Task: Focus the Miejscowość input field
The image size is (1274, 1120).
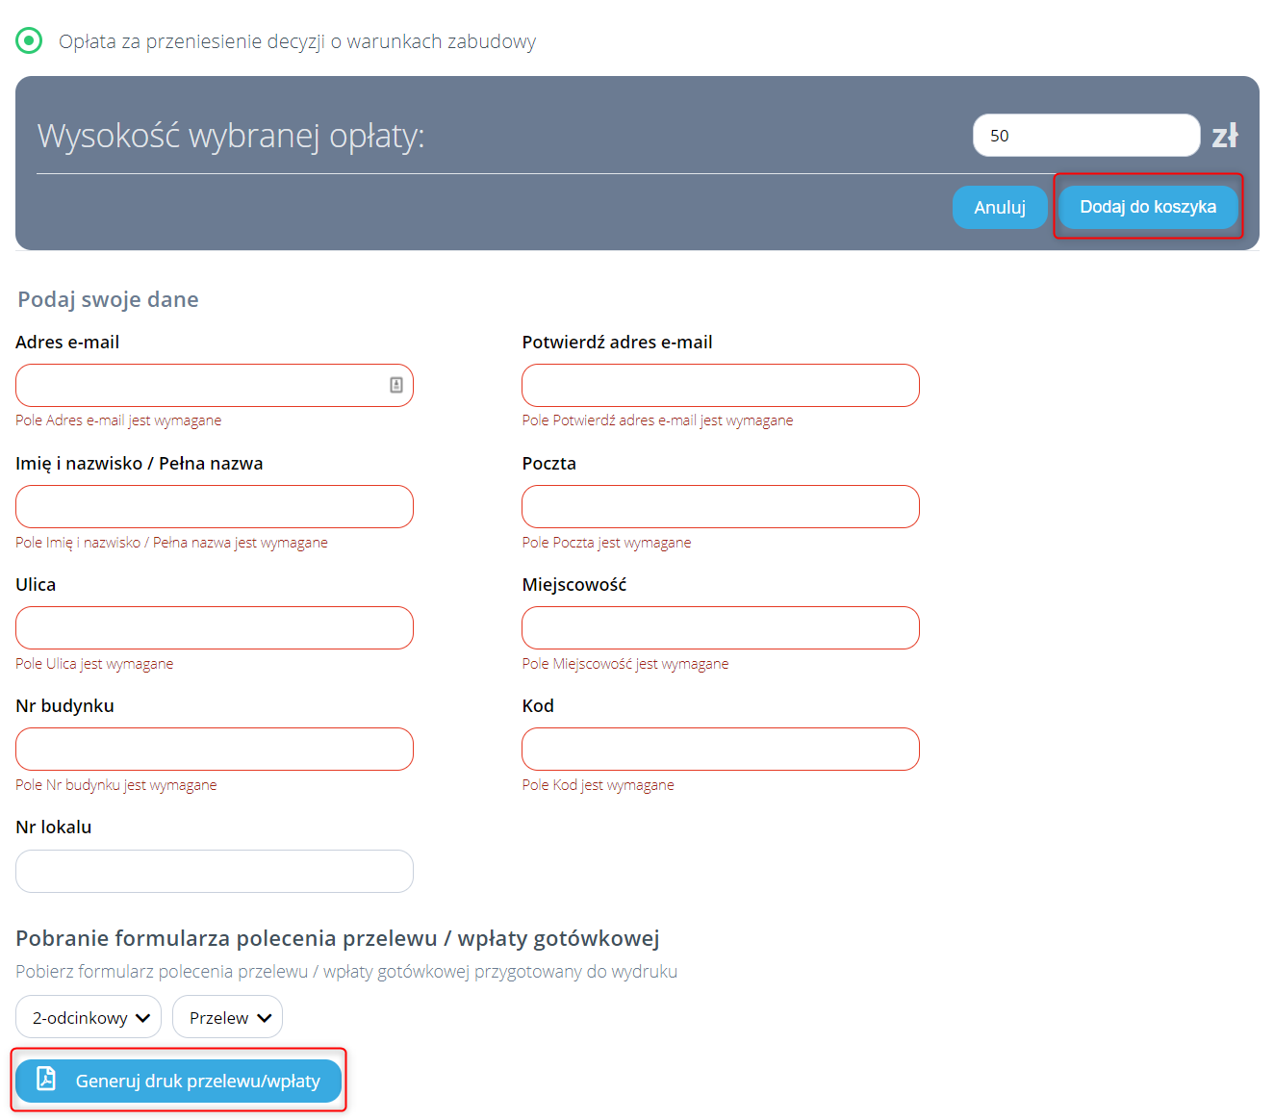Action: coord(720,628)
